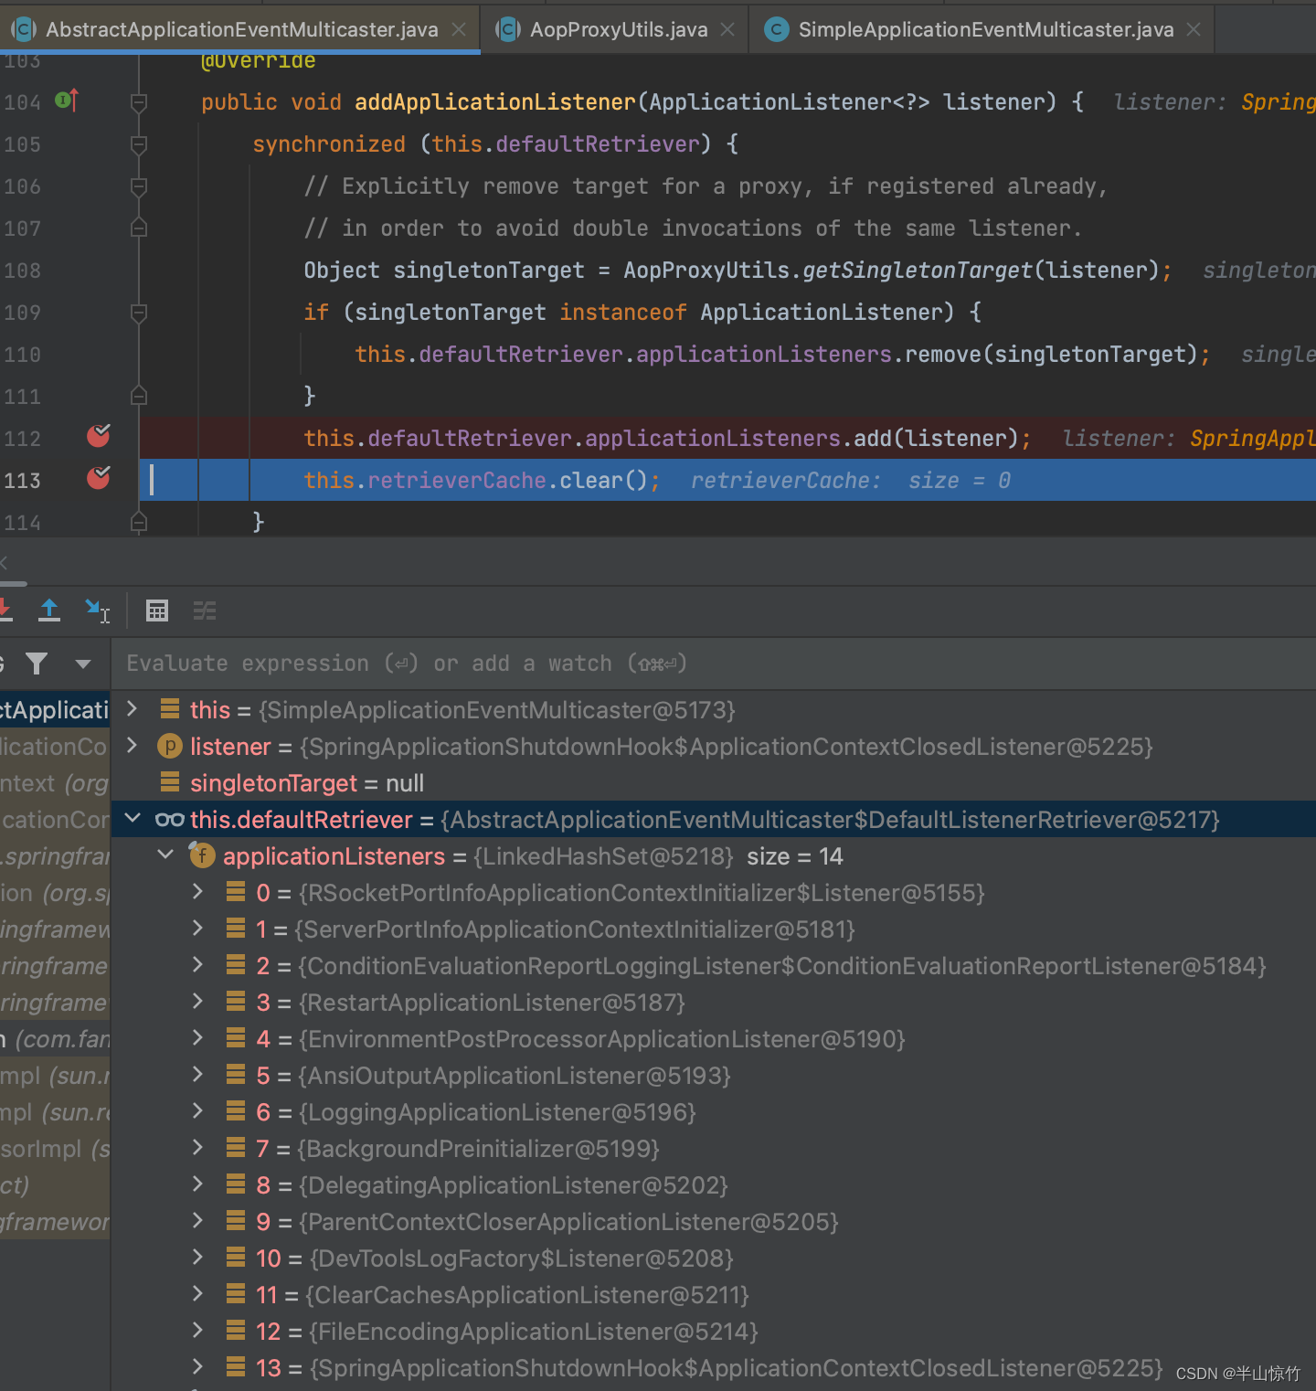Close the SimpleApplicationEventMulticaster.java tab
The height and width of the screenshot is (1391, 1316).
pos(1194,29)
